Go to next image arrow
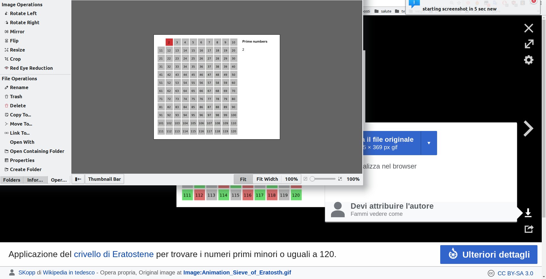This screenshot has height=279, width=546. click(x=528, y=129)
